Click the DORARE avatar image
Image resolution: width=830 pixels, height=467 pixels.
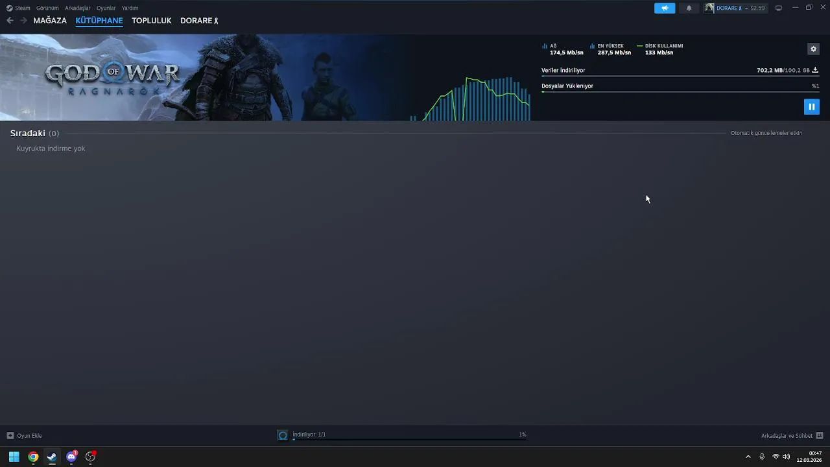(709, 8)
